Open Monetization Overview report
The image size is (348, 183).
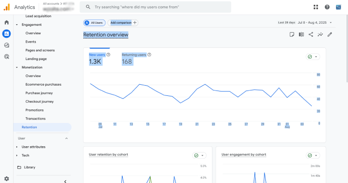point(33,76)
